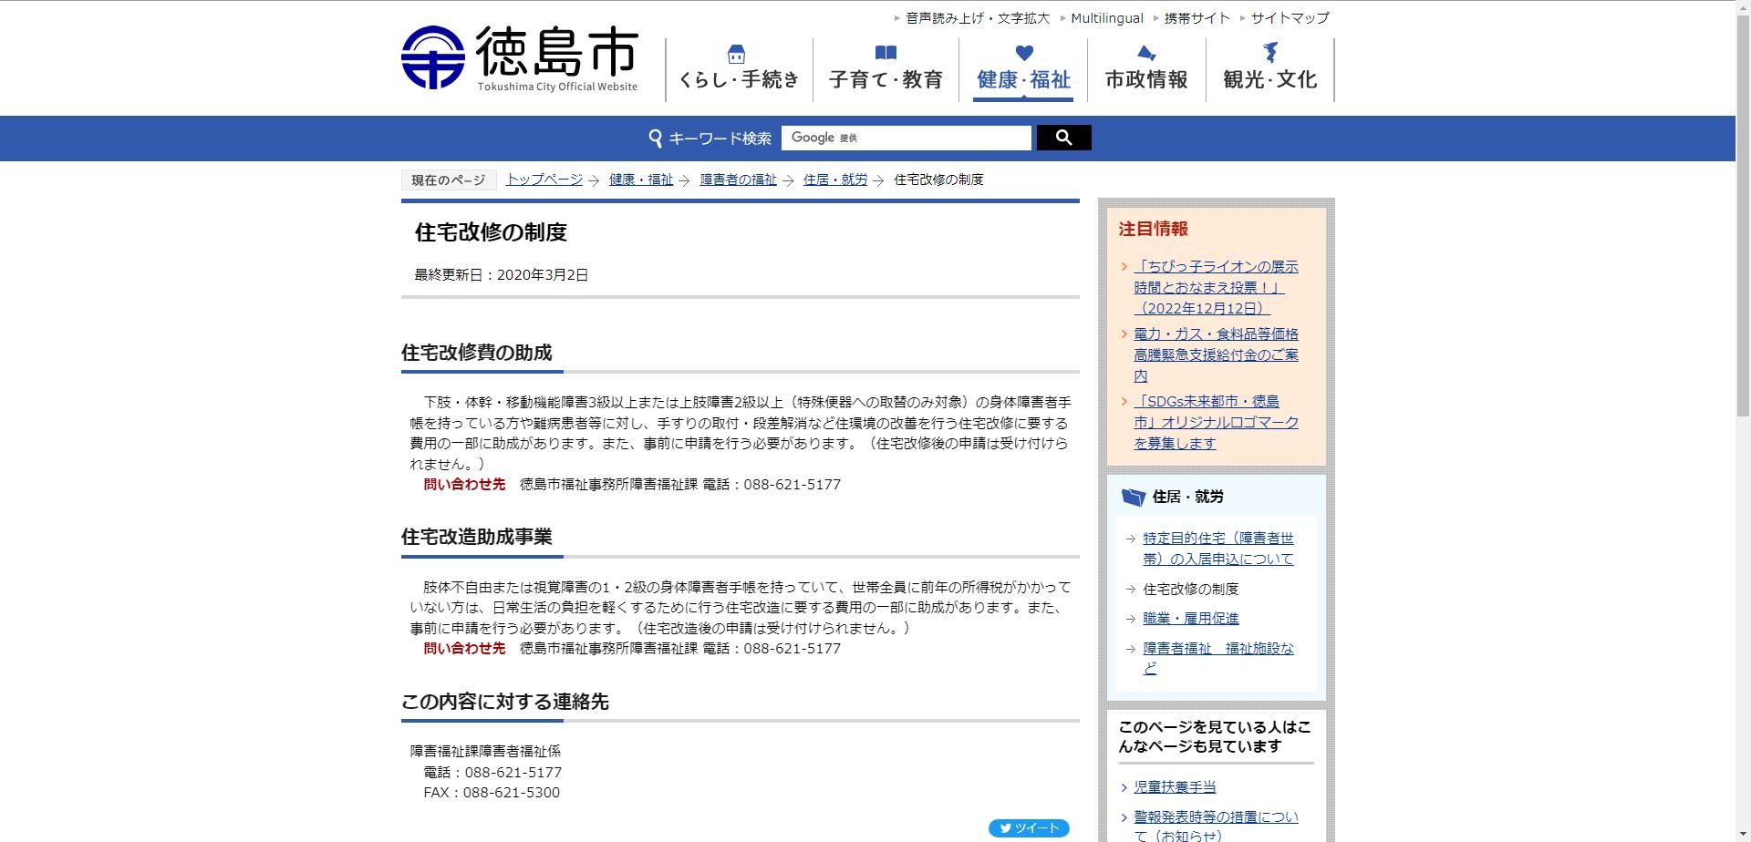Open the 観光・文化 menu
This screenshot has height=842, width=1751.
(1269, 69)
